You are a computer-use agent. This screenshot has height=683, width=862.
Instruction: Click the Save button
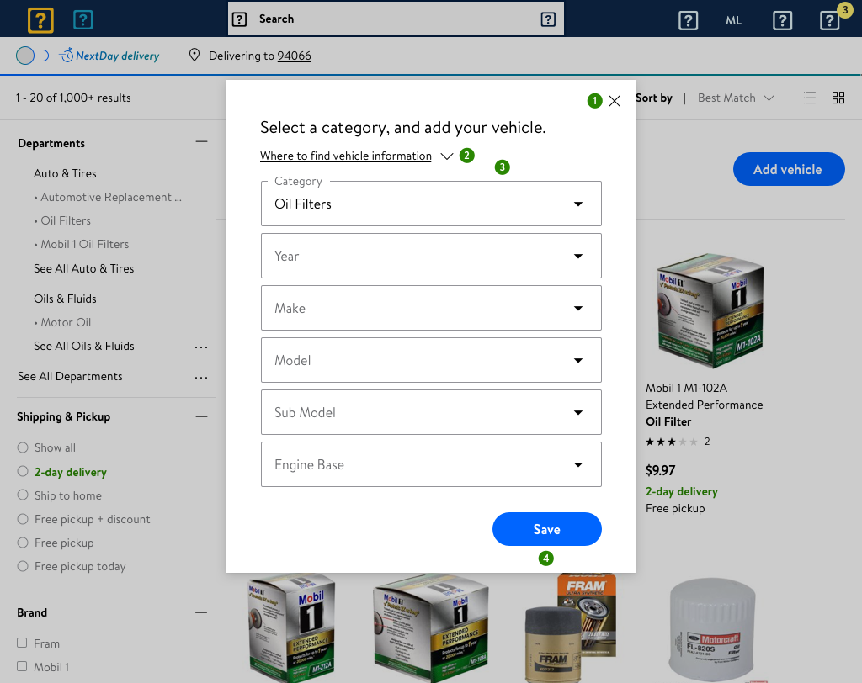click(546, 529)
